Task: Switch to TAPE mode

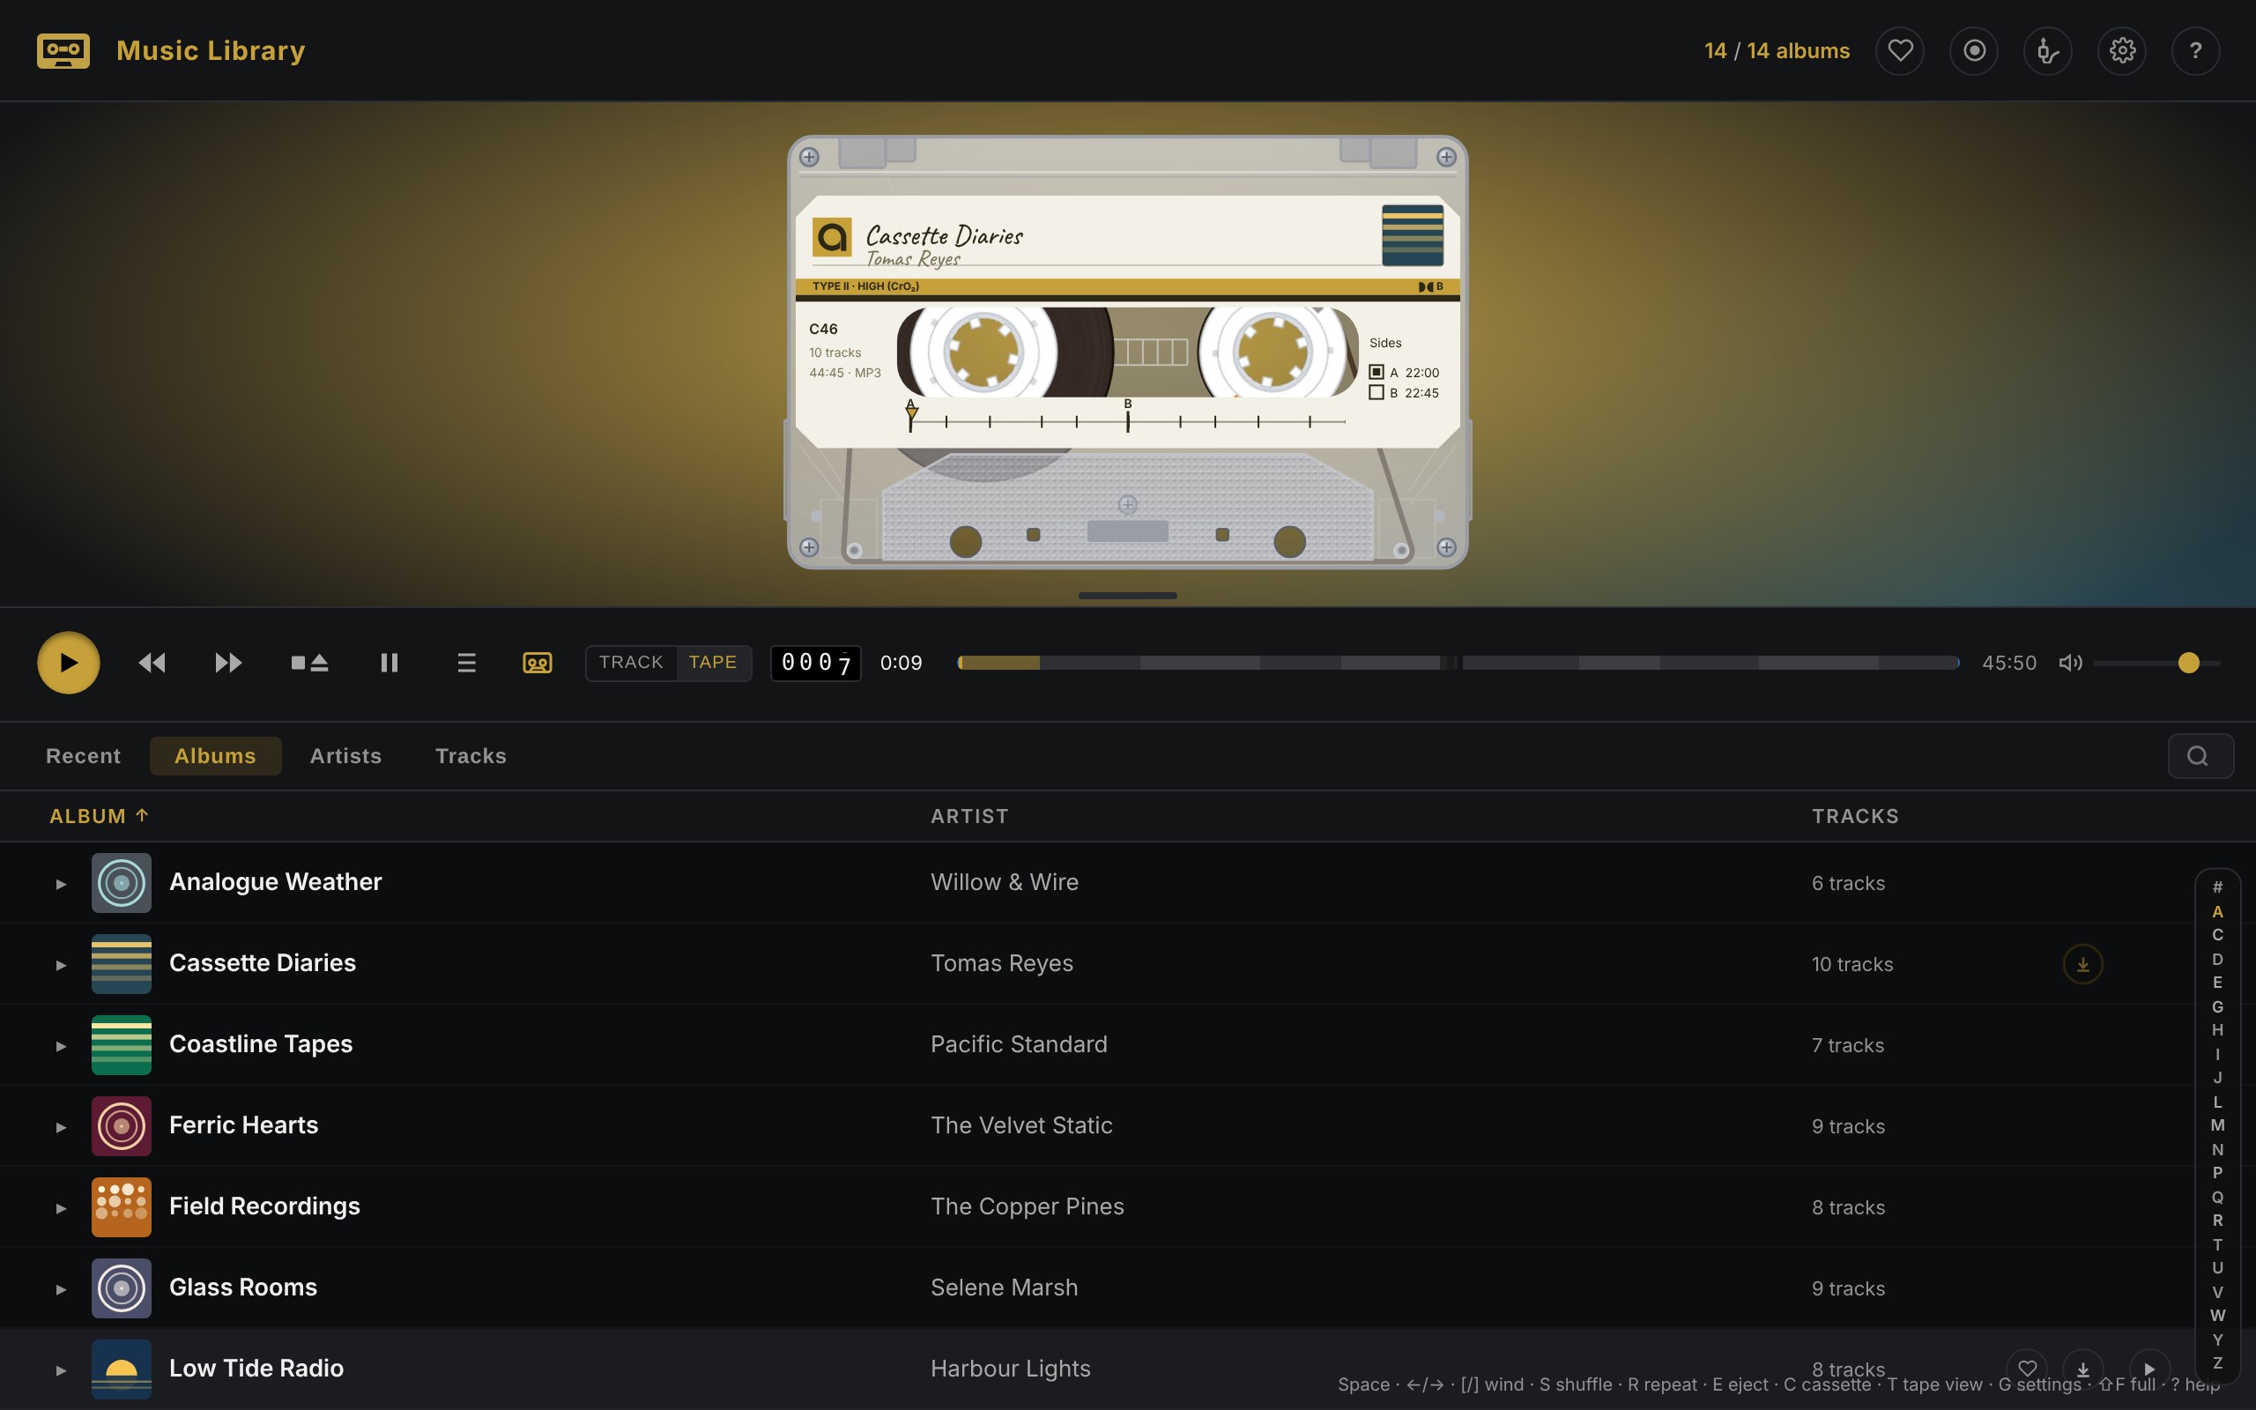Action: 712,662
